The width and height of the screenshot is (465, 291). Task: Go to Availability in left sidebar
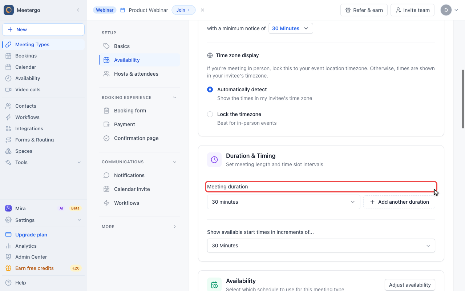pos(43,78)
